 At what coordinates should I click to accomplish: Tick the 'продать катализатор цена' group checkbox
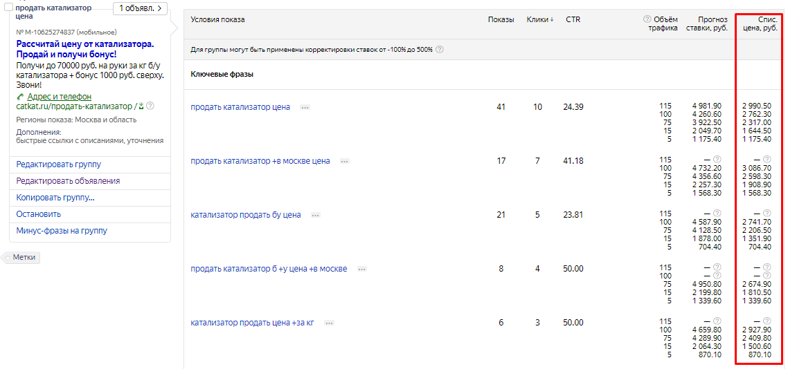tap(9, 7)
